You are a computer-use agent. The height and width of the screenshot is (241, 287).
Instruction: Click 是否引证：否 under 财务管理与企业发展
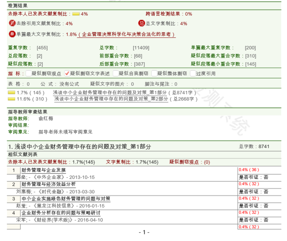254,177
